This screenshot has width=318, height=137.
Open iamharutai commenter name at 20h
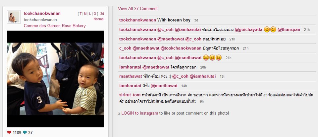click(130, 67)
